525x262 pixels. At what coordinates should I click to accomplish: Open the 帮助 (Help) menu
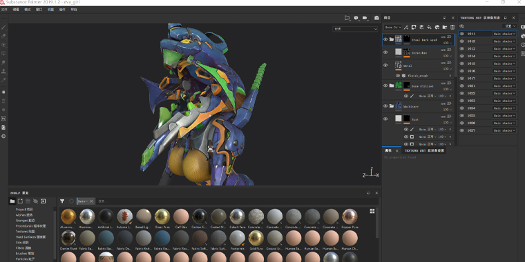74,10
